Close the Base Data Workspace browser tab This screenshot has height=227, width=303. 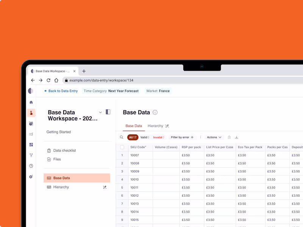(x=74, y=71)
